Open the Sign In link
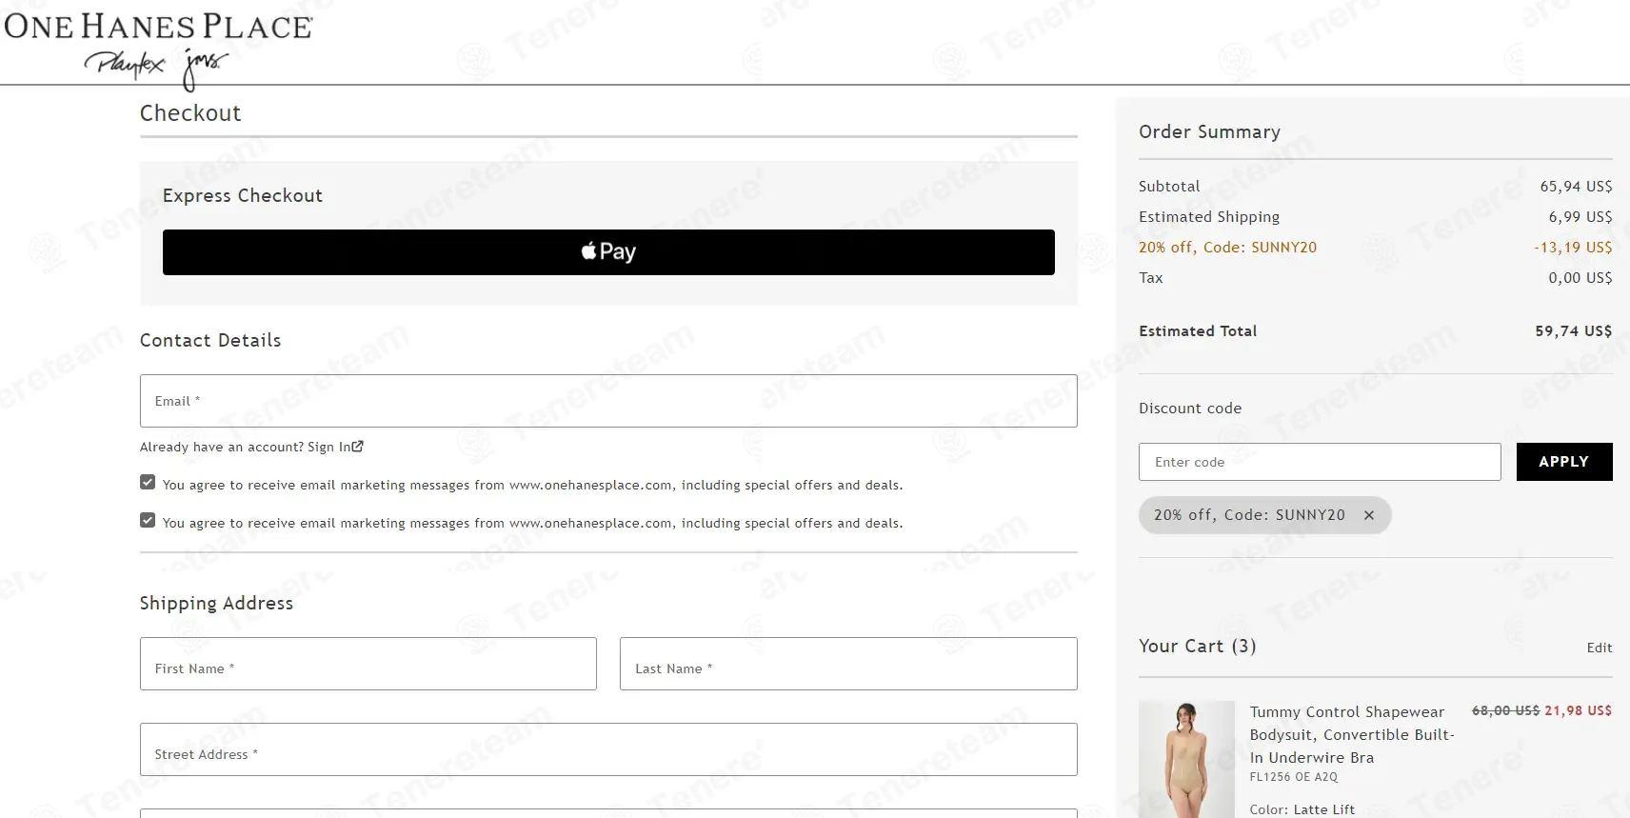Screen dimensions: 1630x818 (329, 447)
